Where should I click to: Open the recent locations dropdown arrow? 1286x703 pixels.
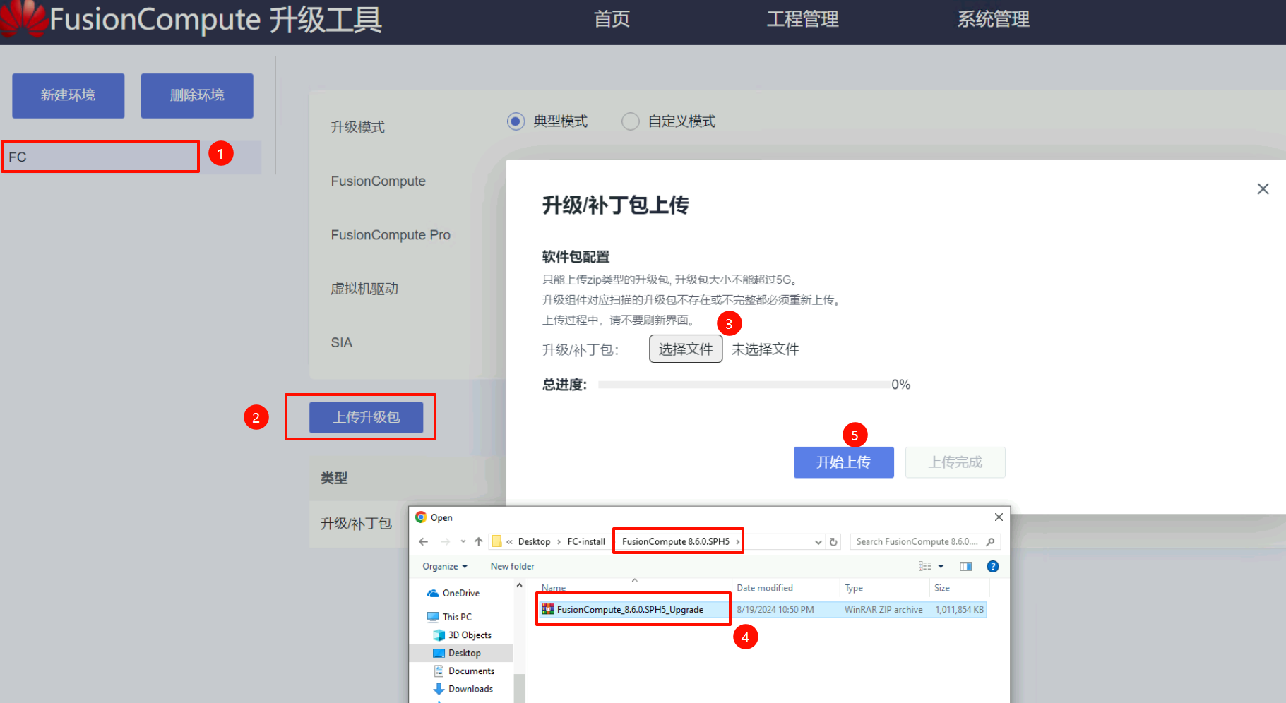point(463,542)
